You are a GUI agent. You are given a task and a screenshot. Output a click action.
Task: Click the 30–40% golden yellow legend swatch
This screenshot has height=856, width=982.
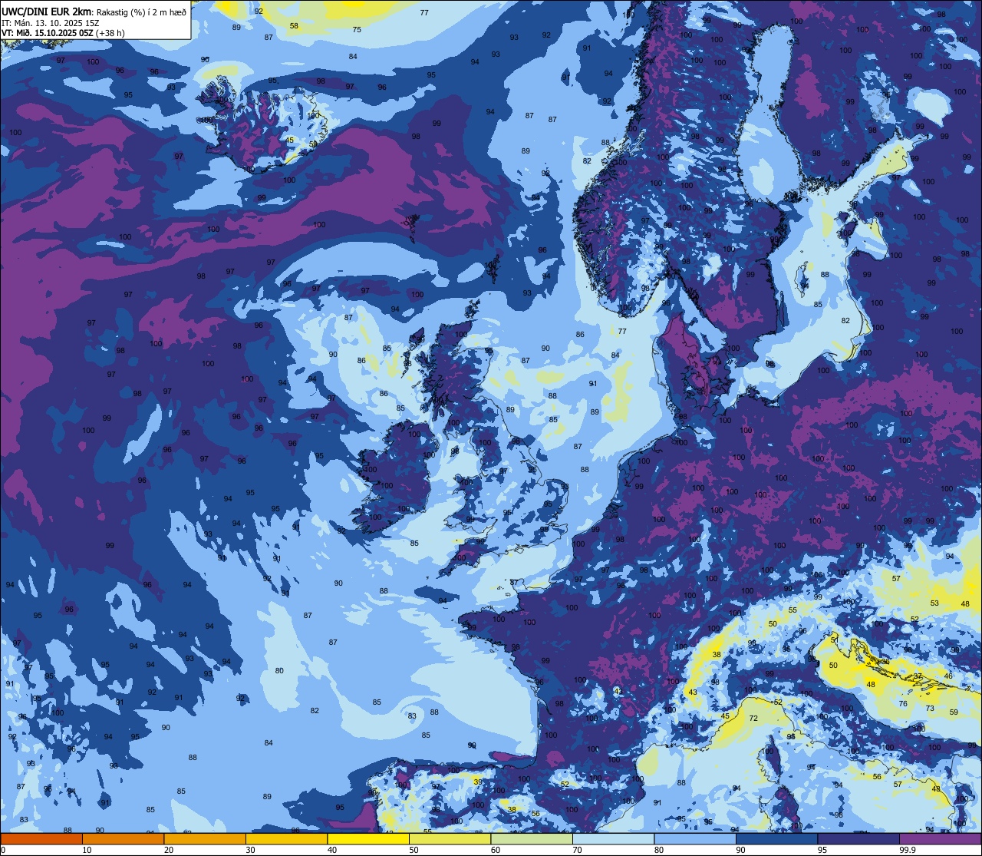(x=286, y=838)
